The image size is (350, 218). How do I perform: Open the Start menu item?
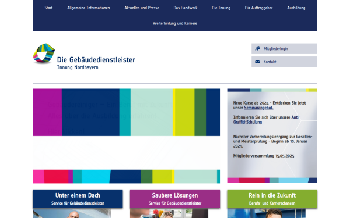pyautogui.click(x=48, y=8)
